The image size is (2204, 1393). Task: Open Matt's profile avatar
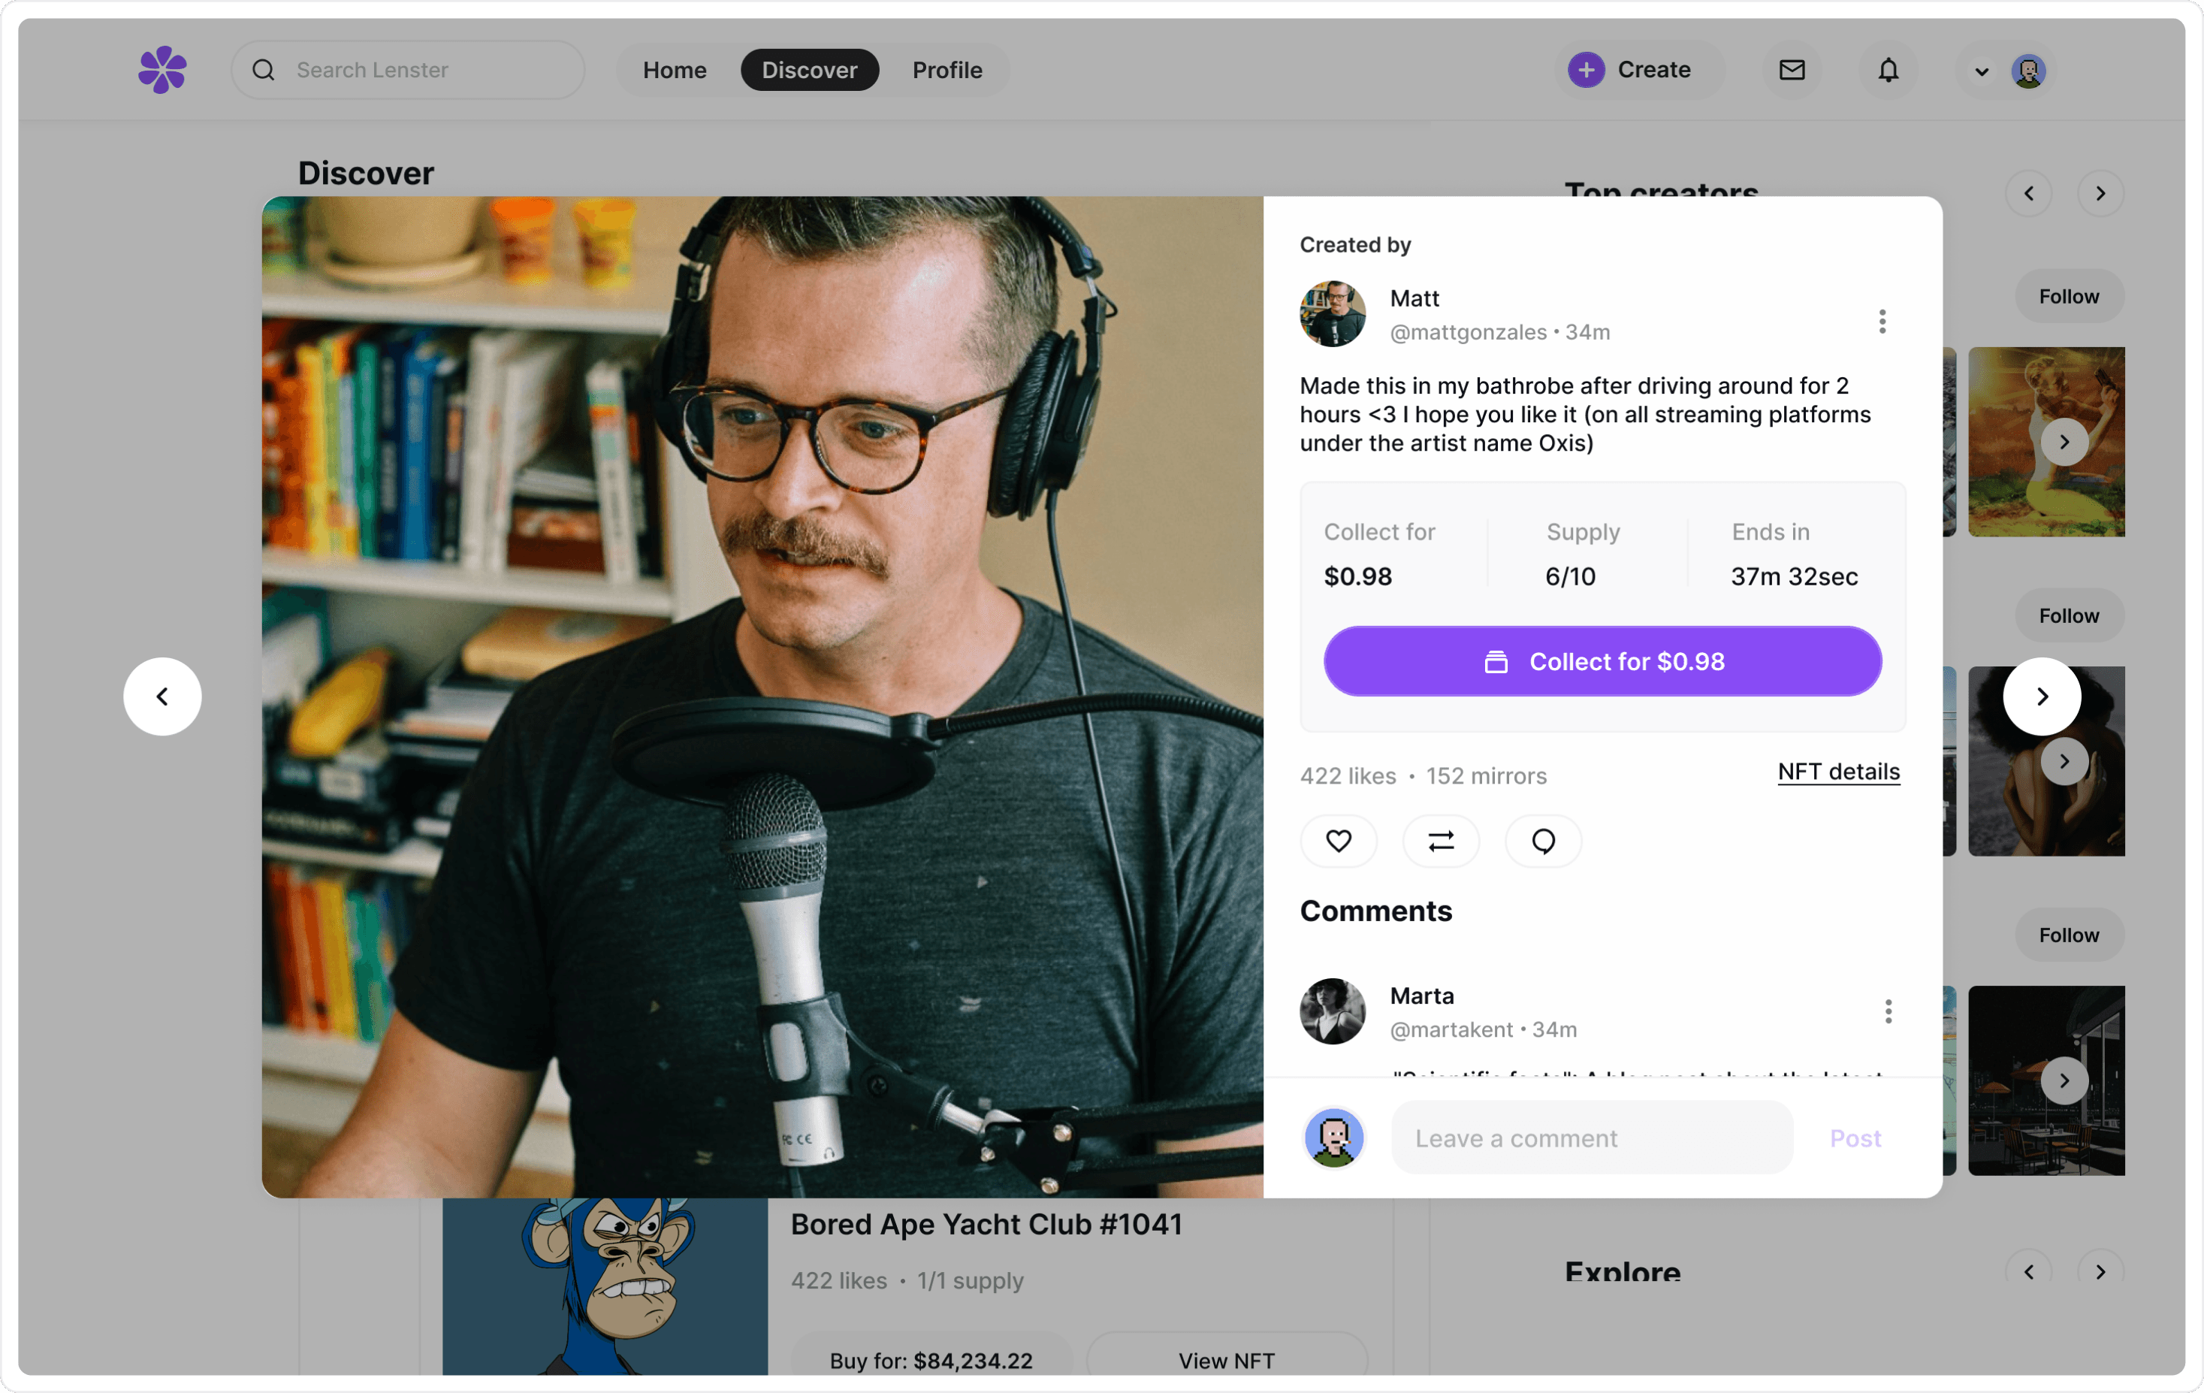1332,314
